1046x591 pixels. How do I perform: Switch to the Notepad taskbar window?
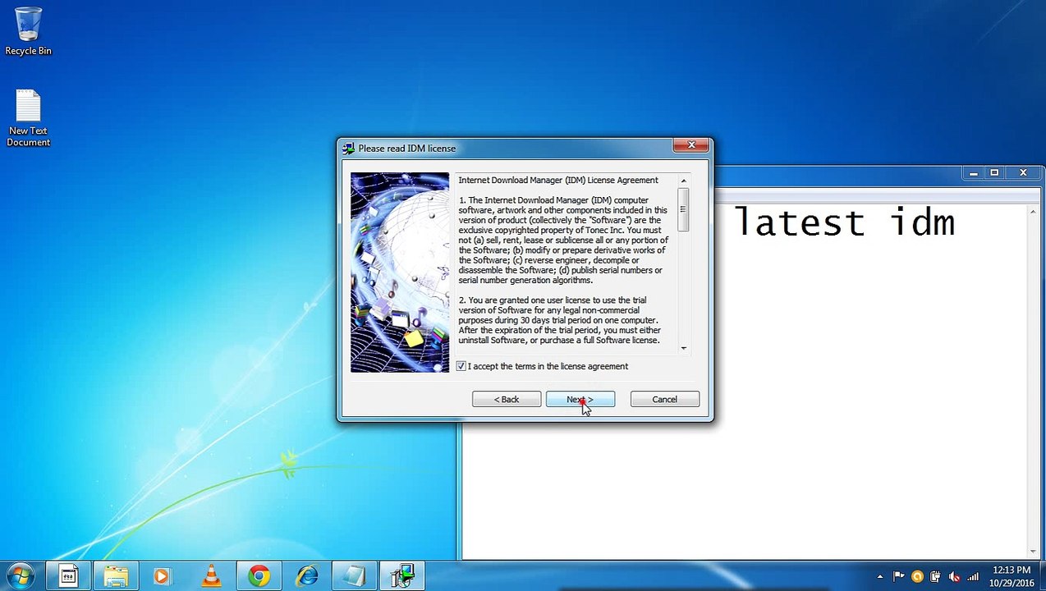(355, 576)
